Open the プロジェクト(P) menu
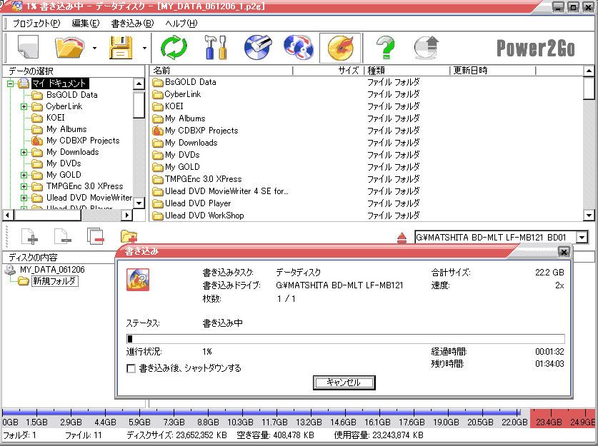This screenshot has width=598, height=446. [x=36, y=24]
